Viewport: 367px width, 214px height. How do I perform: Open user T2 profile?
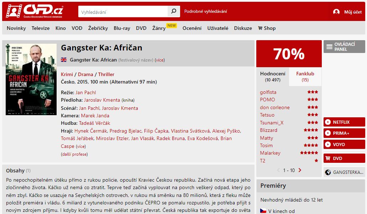[263, 161]
